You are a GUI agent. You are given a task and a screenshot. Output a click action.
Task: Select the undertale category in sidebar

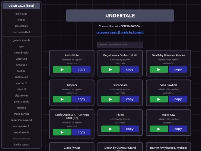tap(21, 59)
